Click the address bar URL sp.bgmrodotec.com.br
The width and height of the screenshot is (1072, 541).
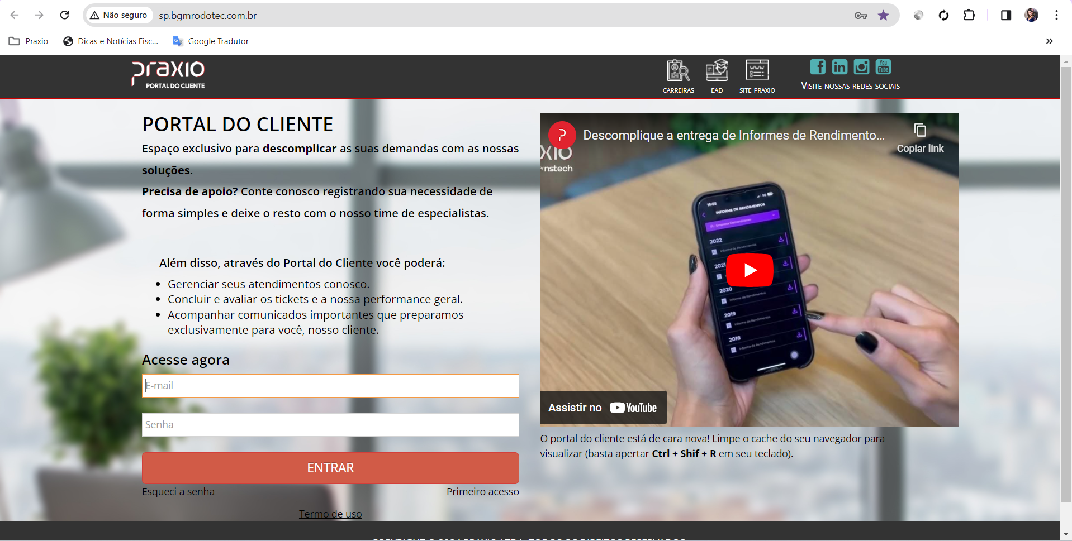pyautogui.click(x=207, y=16)
